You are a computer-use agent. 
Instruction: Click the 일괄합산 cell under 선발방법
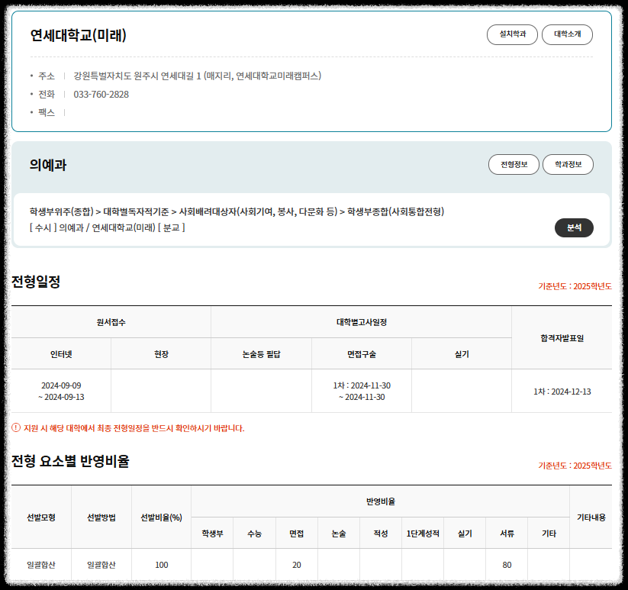pos(101,565)
